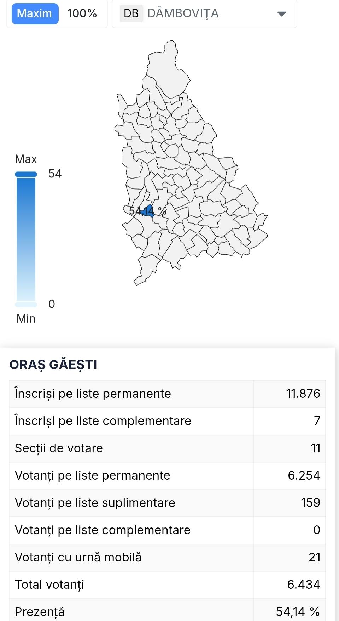
Task: Click the 54 value on the legend scale
Action: (55, 174)
